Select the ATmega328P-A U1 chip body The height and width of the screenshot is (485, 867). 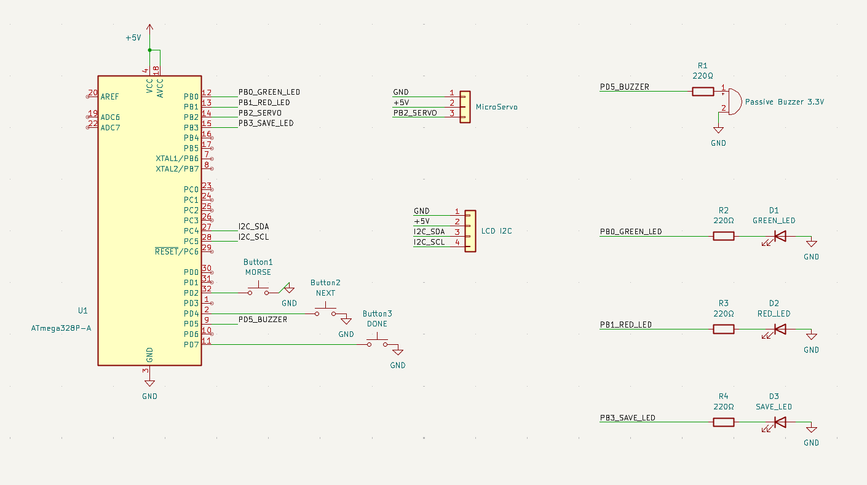point(149,221)
